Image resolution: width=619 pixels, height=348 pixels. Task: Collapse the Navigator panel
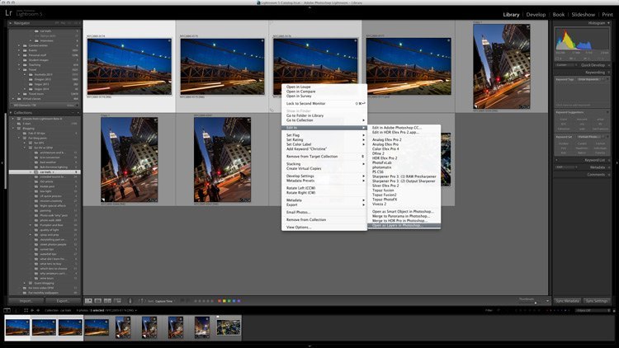tap(11, 23)
